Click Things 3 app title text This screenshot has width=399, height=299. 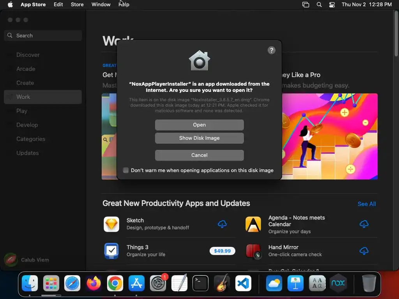coord(138,247)
